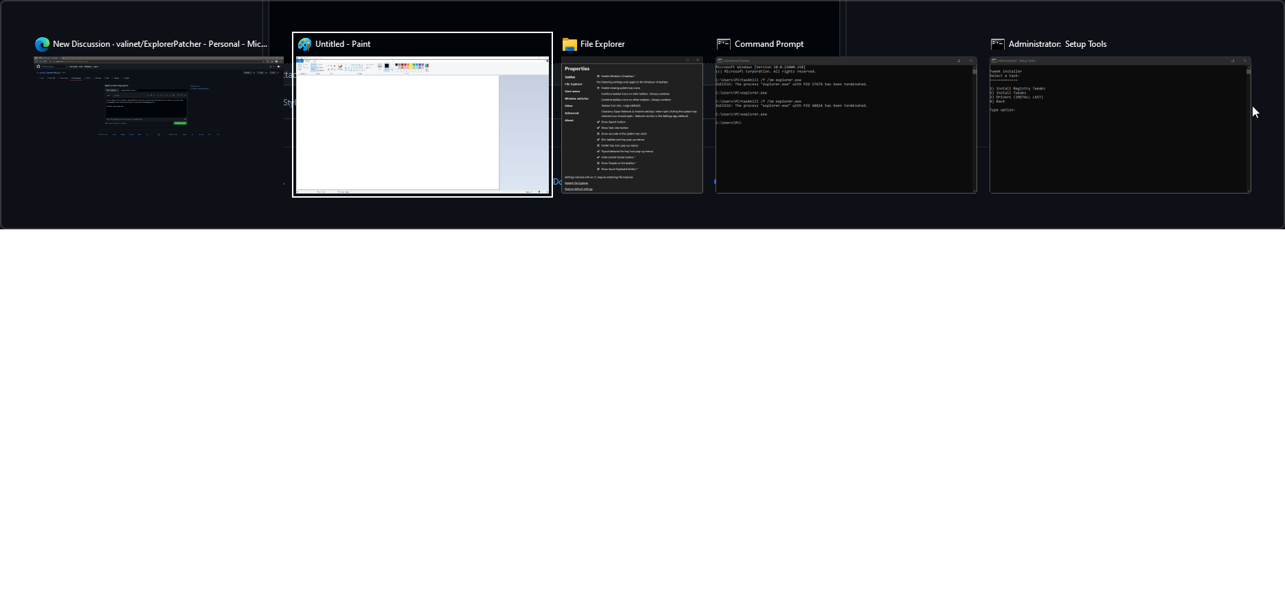Select the New Discussion ExplorerPatcher browser thumbnail
1285x595 pixels.
[158, 125]
